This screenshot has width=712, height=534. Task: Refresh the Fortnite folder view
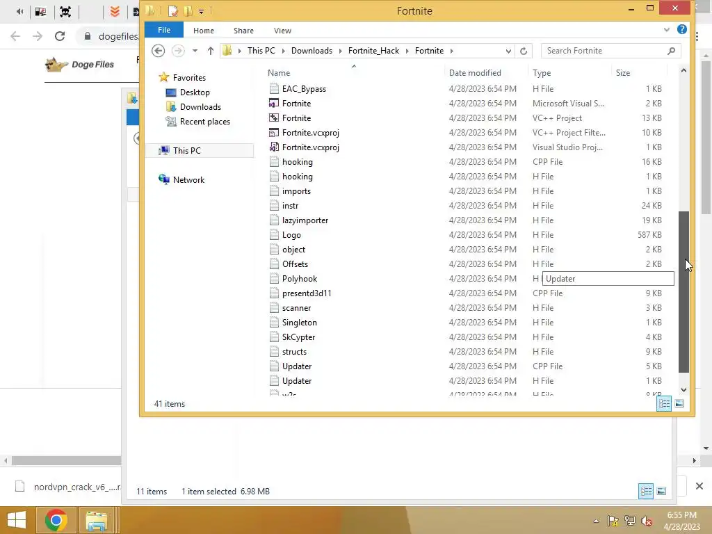[524, 51]
